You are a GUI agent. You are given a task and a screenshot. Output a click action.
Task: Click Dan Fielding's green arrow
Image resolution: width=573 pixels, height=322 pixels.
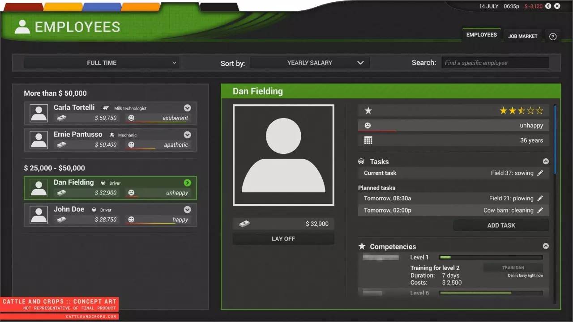tap(187, 182)
